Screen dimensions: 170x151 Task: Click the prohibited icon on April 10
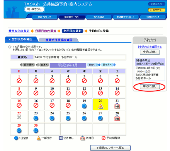pyautogui.click(x=52, y=93)
